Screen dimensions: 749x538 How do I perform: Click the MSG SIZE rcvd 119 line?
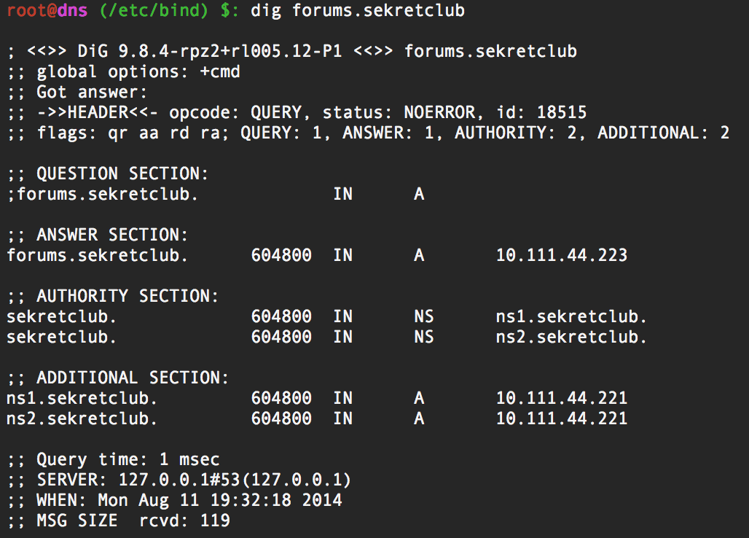click(119, 521)
